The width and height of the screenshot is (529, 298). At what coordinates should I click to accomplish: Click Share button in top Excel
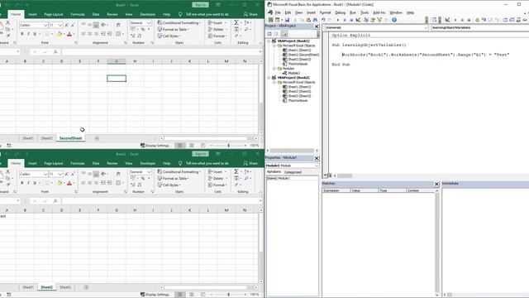[x=250, y=14]
